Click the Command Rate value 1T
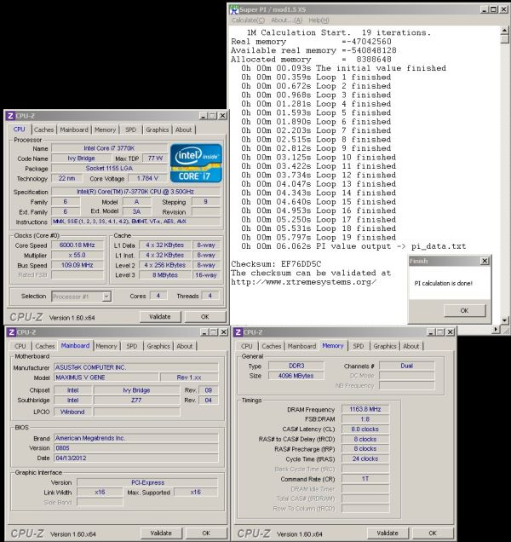Image resolution: width=511 pixels, height=542 pixels. click(365, 479)
